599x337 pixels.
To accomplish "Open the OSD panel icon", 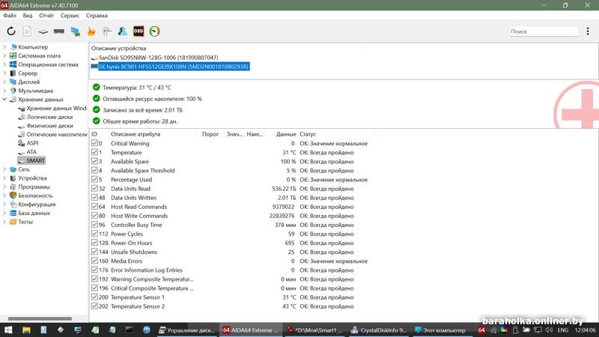I will coord(139,31).
